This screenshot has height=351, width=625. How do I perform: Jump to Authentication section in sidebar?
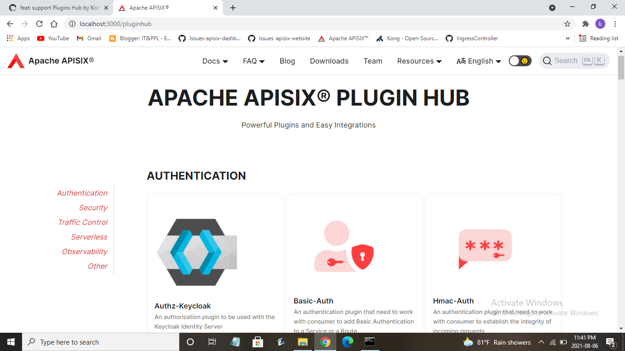click(x=82, y=193)
